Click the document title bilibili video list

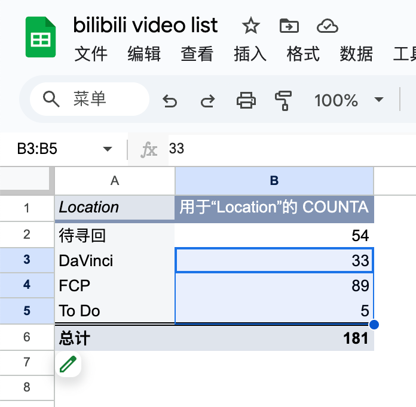click(x=145, y=26)
